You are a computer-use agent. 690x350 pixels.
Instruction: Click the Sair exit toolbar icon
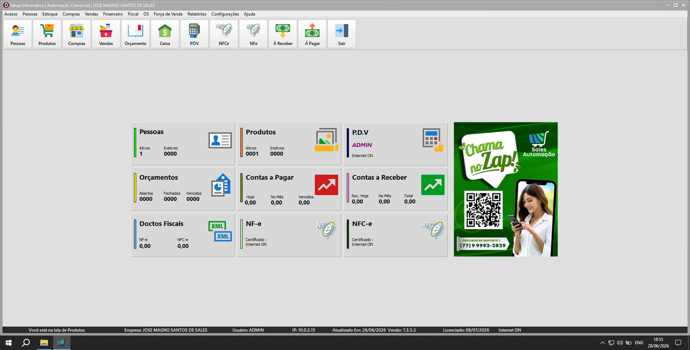tap(342, 34)
